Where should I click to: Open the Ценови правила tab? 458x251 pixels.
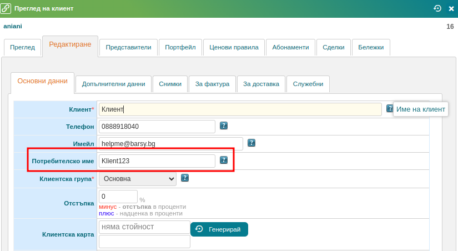(x=234, y=47)
